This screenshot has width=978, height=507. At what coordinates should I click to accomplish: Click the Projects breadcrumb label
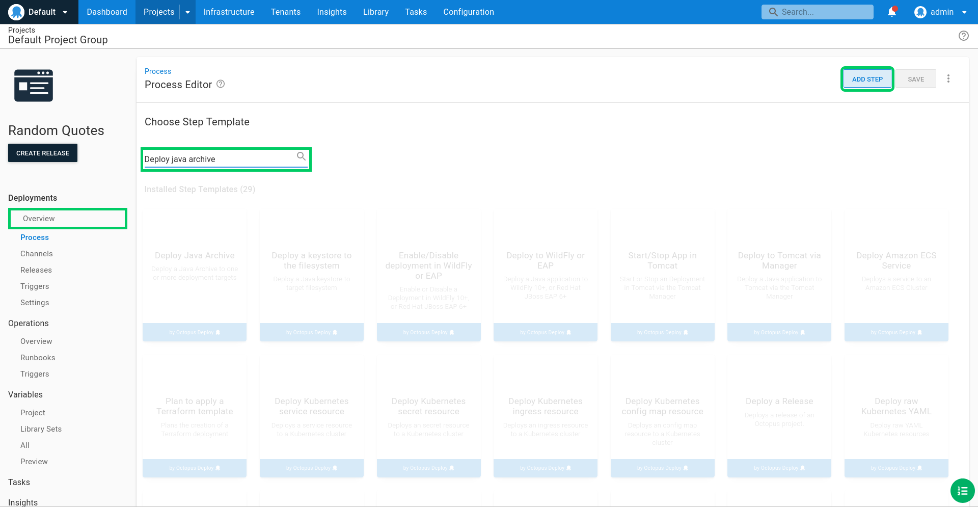21,30
